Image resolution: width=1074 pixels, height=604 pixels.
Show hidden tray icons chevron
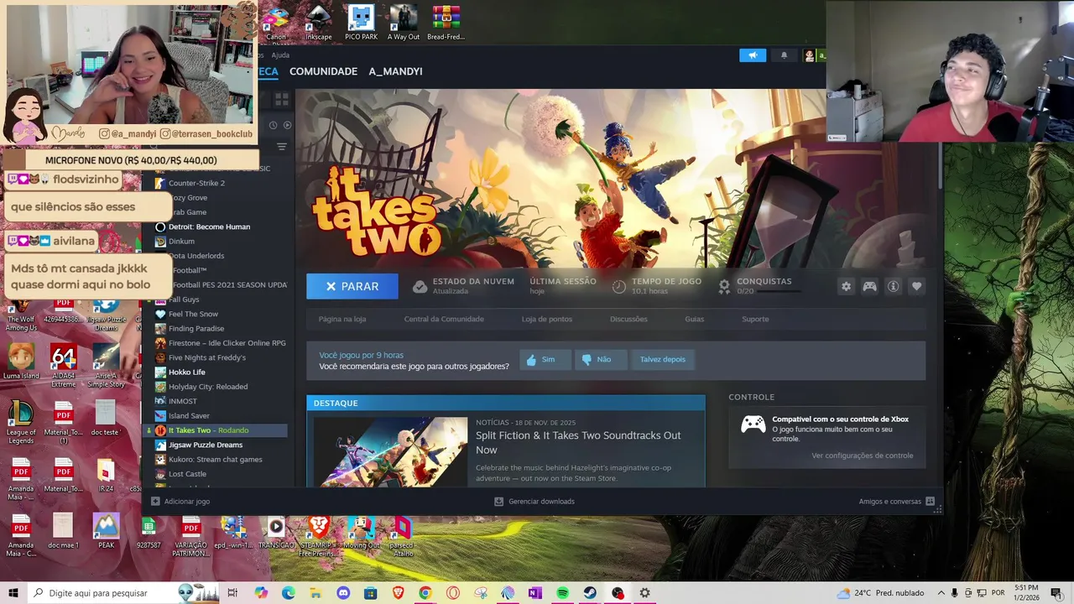click(x=941, y=593)
